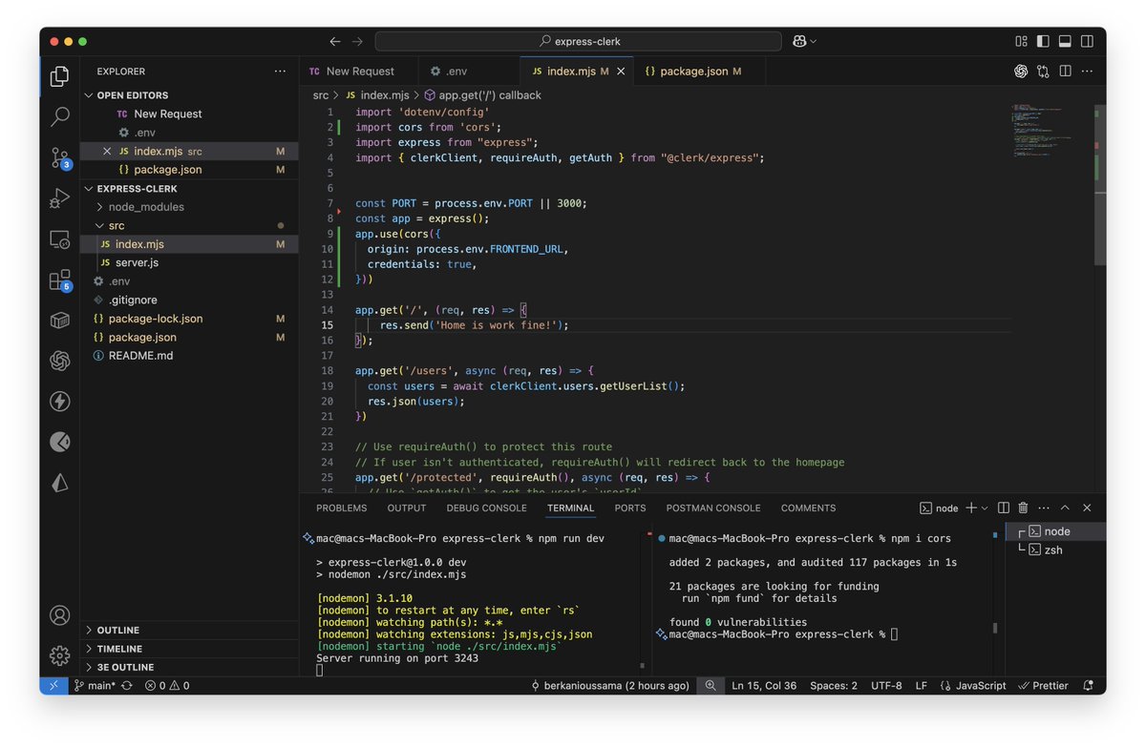Click the main* branch in status bar
Image resolution: width=1146 pixels, height=747 pixels.
click(95, 686)
